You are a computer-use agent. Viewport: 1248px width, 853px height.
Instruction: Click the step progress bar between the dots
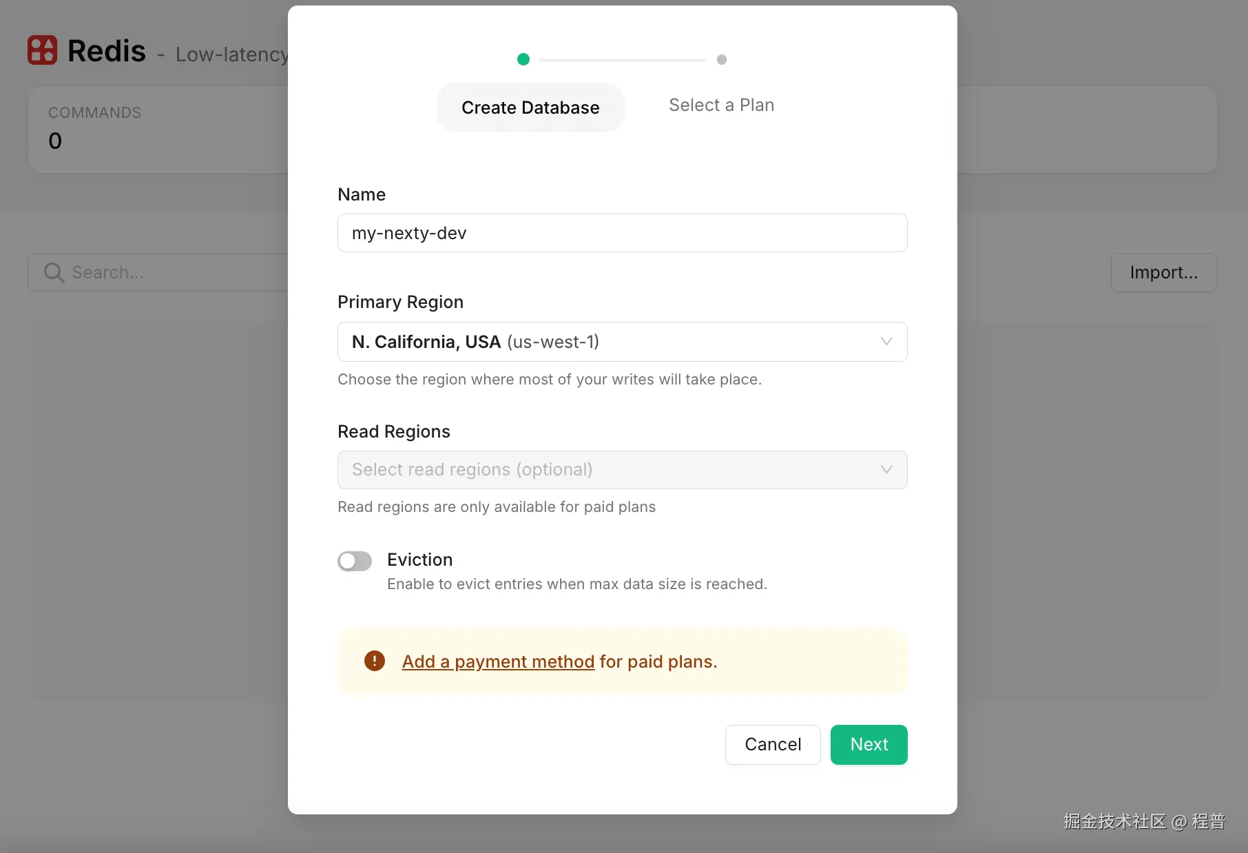pos(622,59)
